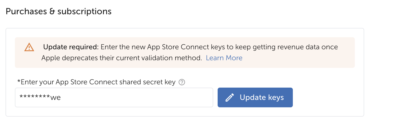Click the Purchases & subscriptions heading
The image size is (400, 121).
pyautogui.click(x=58, y=11)
